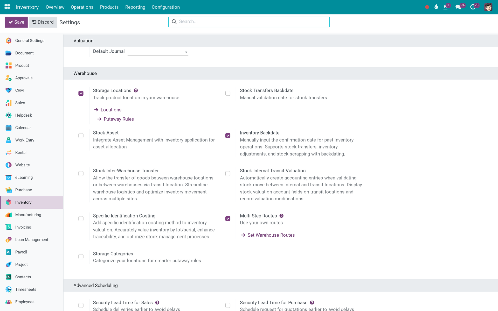Open the user avatar menu
This screenshot has width=498, height=311.
[488, 7]
